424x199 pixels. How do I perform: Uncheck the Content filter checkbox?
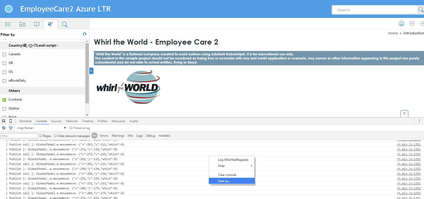(4, 100)
